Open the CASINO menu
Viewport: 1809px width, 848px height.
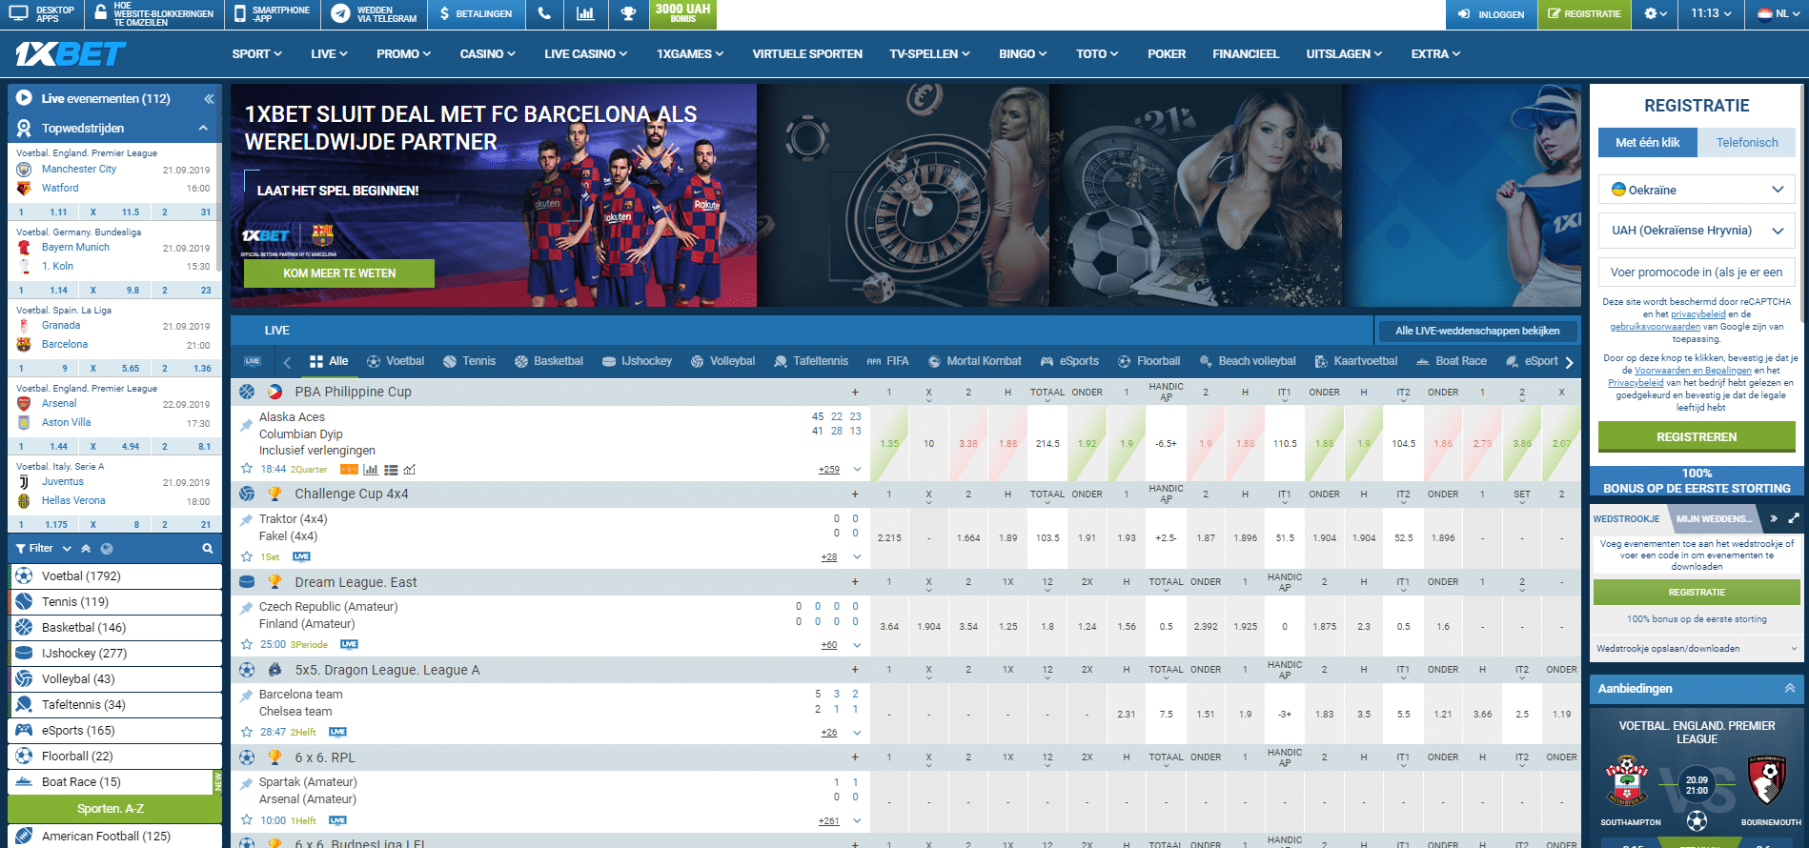487,54
